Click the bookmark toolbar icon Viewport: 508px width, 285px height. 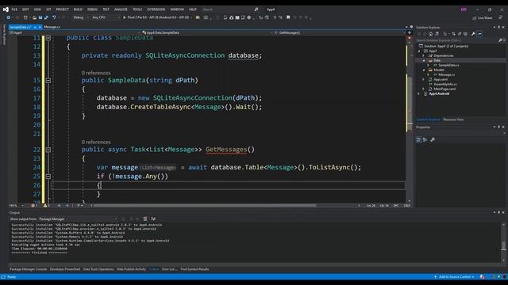point(288,17)
